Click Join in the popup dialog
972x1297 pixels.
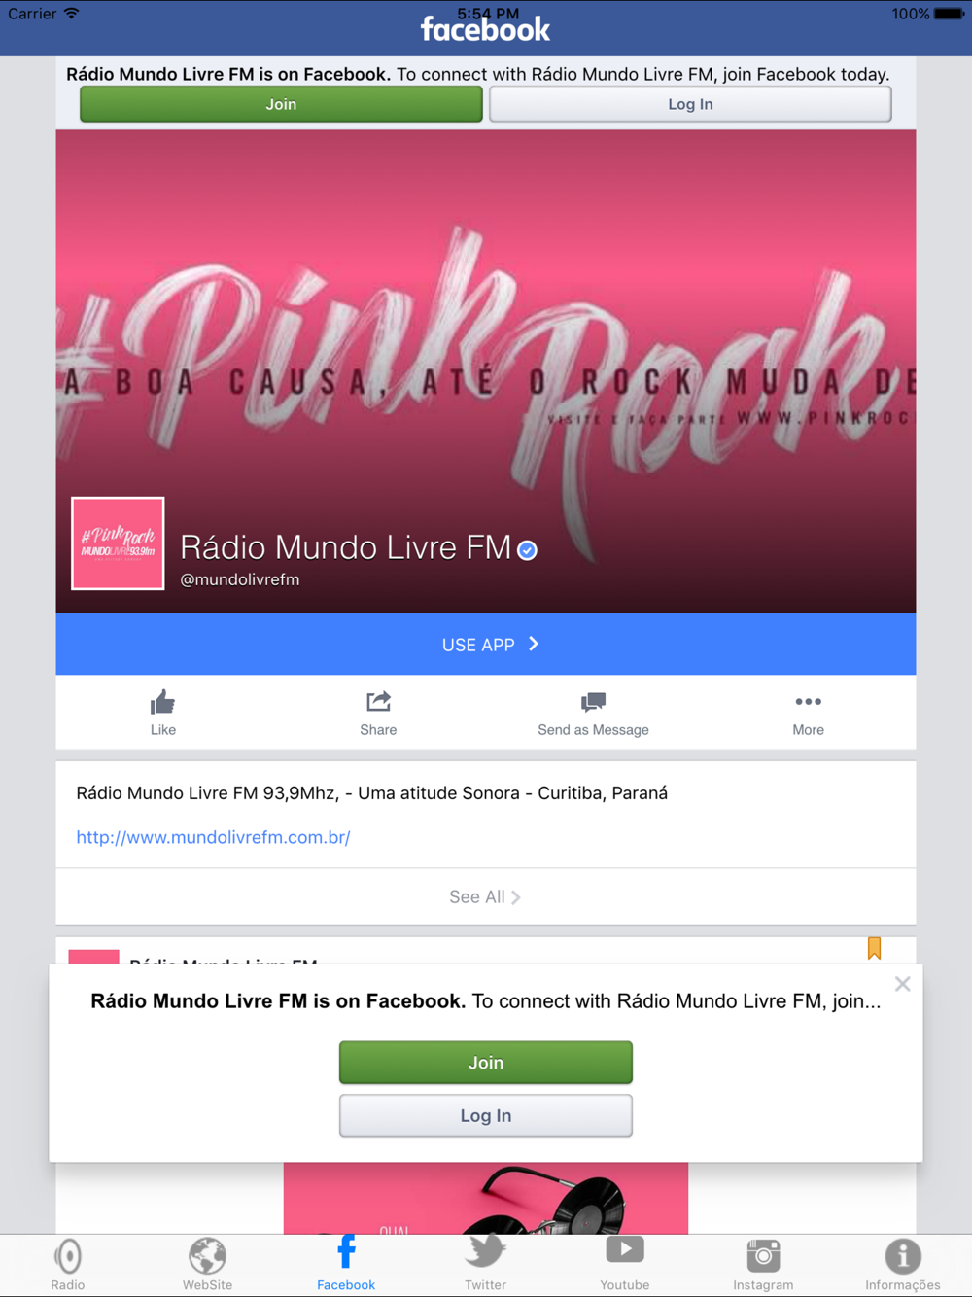pos(486,1063)
